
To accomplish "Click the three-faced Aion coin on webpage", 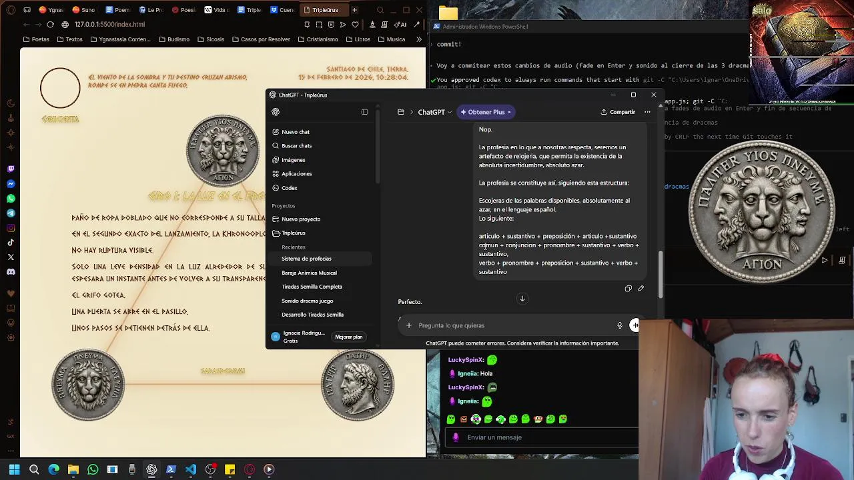I will pos(223,151).
